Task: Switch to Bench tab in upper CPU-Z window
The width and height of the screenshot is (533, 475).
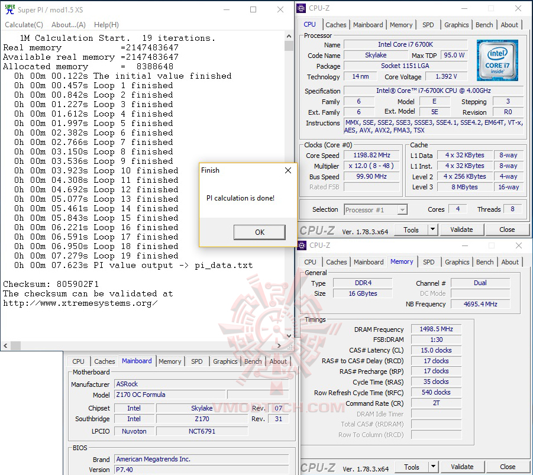Action: (484, 25)
